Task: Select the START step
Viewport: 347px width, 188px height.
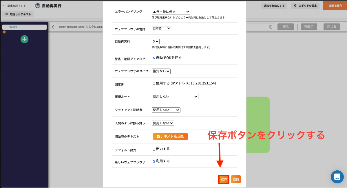Action: [x=24, y=27]
